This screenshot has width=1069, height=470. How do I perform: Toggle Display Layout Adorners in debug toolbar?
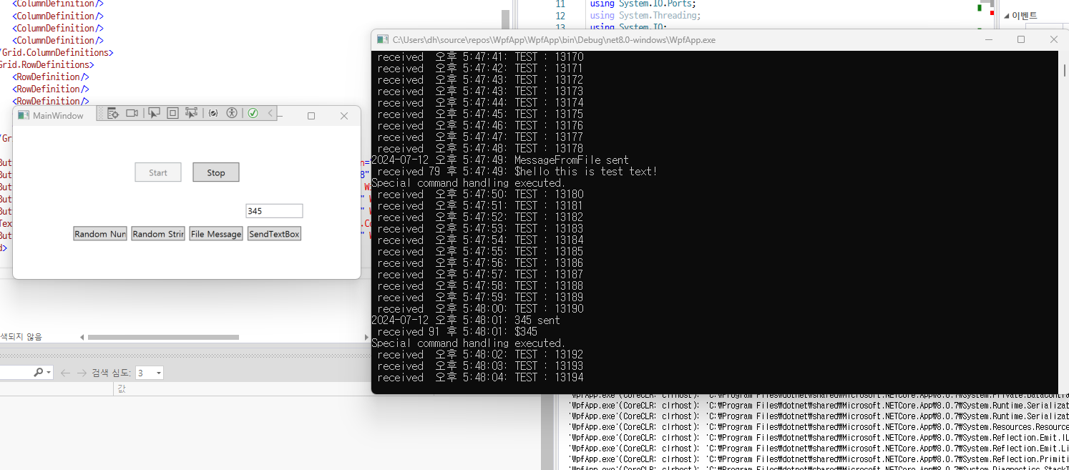[172, 113]
